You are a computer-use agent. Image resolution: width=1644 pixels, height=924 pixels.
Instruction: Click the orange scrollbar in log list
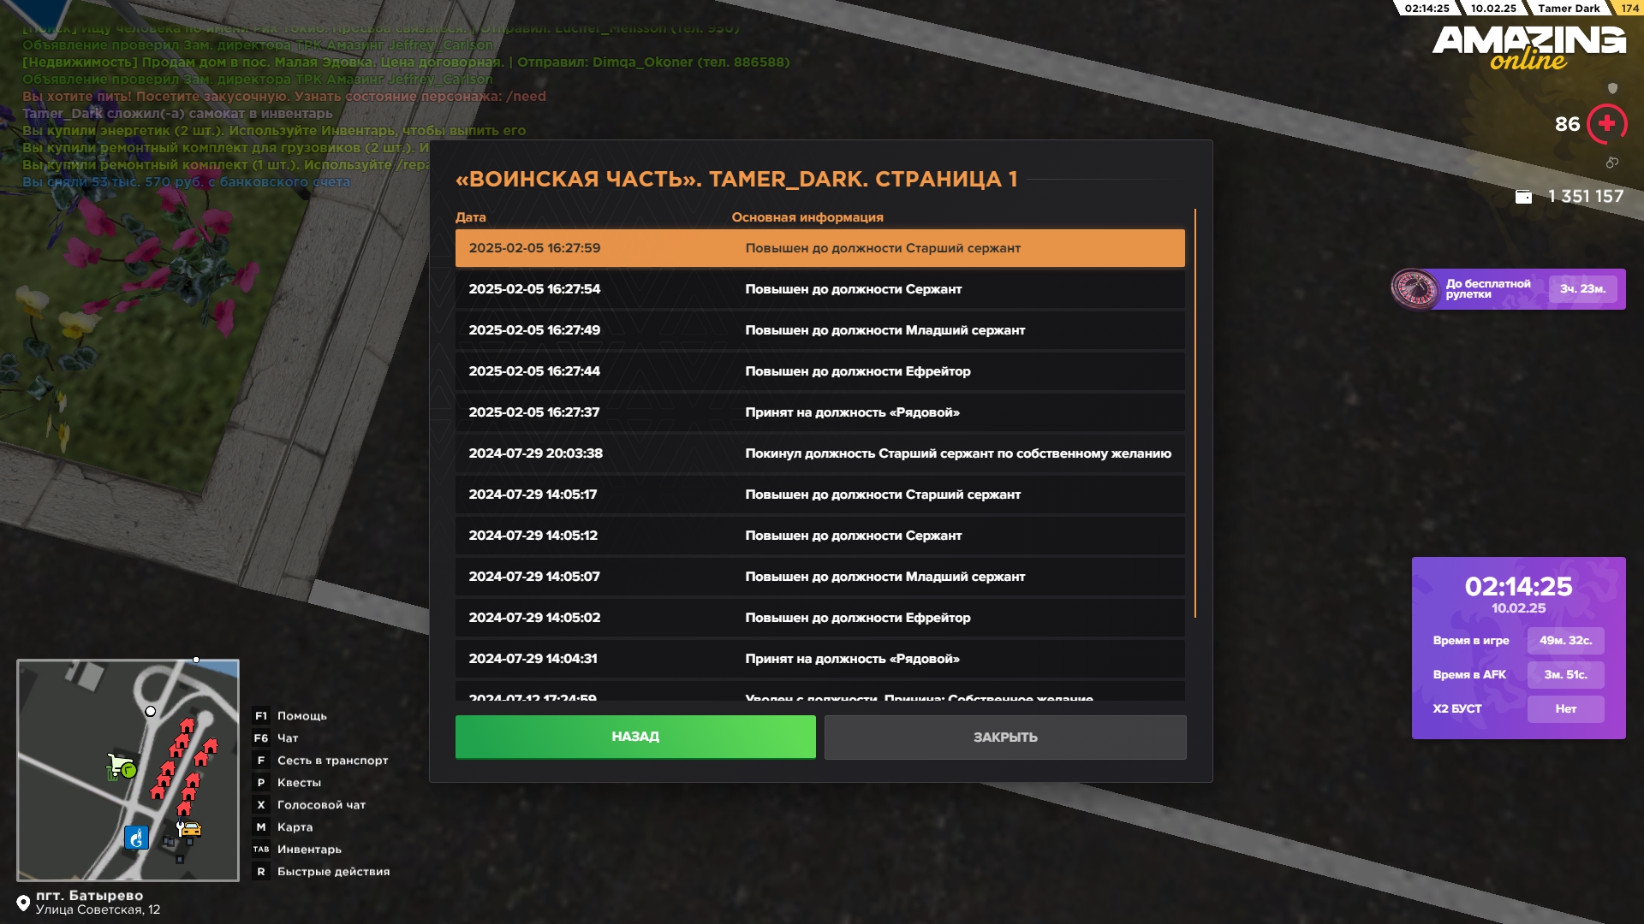click(1194, 412)
